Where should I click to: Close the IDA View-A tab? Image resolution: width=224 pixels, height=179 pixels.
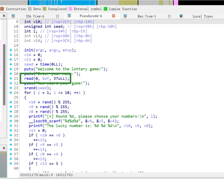coord(57,16)
